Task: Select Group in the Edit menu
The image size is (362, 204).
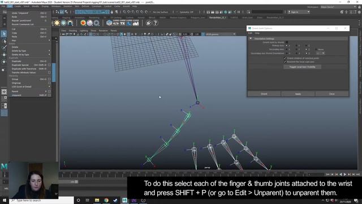Action: coord(15,79)
